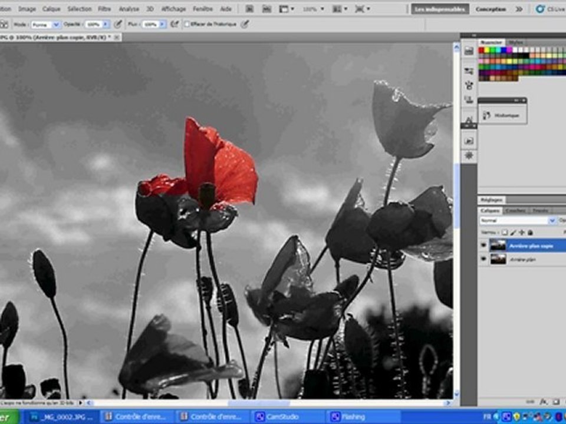Screen dimensions: 566x424
Task: Open the Filtre menu
Action: coord(105,9)
